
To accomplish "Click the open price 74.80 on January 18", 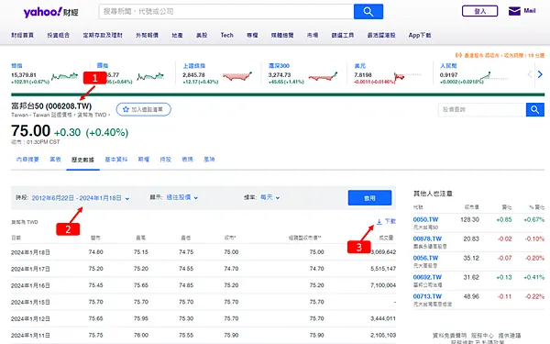I will click(x=95, y=252).
